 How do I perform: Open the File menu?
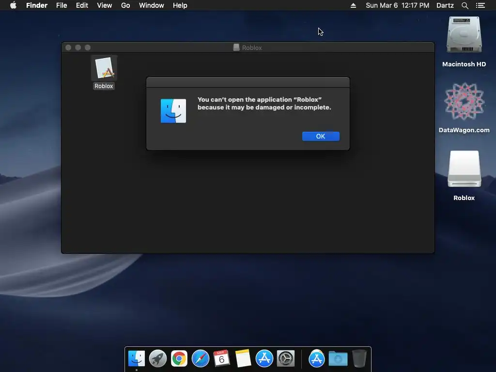62,5
